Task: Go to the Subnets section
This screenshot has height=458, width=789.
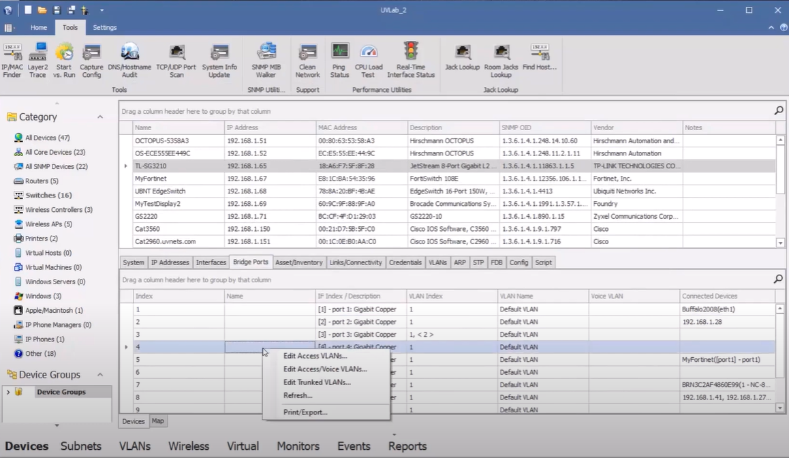Action: [81, 446]
